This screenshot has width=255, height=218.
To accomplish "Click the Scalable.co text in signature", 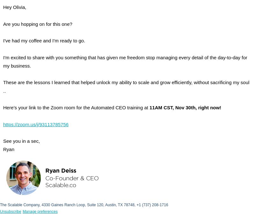I will [61, 185].
